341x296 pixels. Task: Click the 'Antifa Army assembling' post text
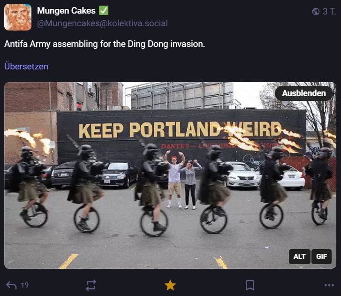(x=105, y=44)
